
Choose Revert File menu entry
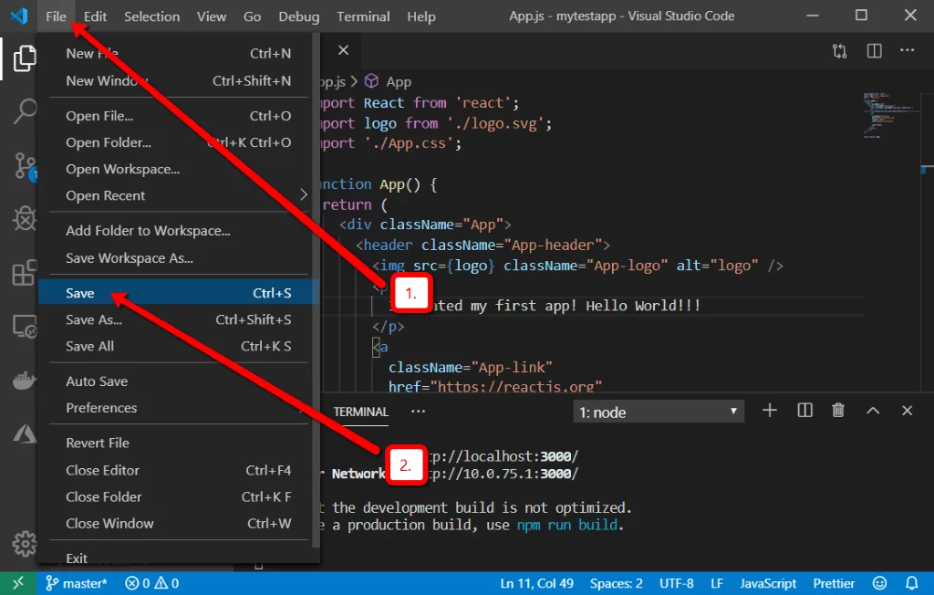coord(179,443)
